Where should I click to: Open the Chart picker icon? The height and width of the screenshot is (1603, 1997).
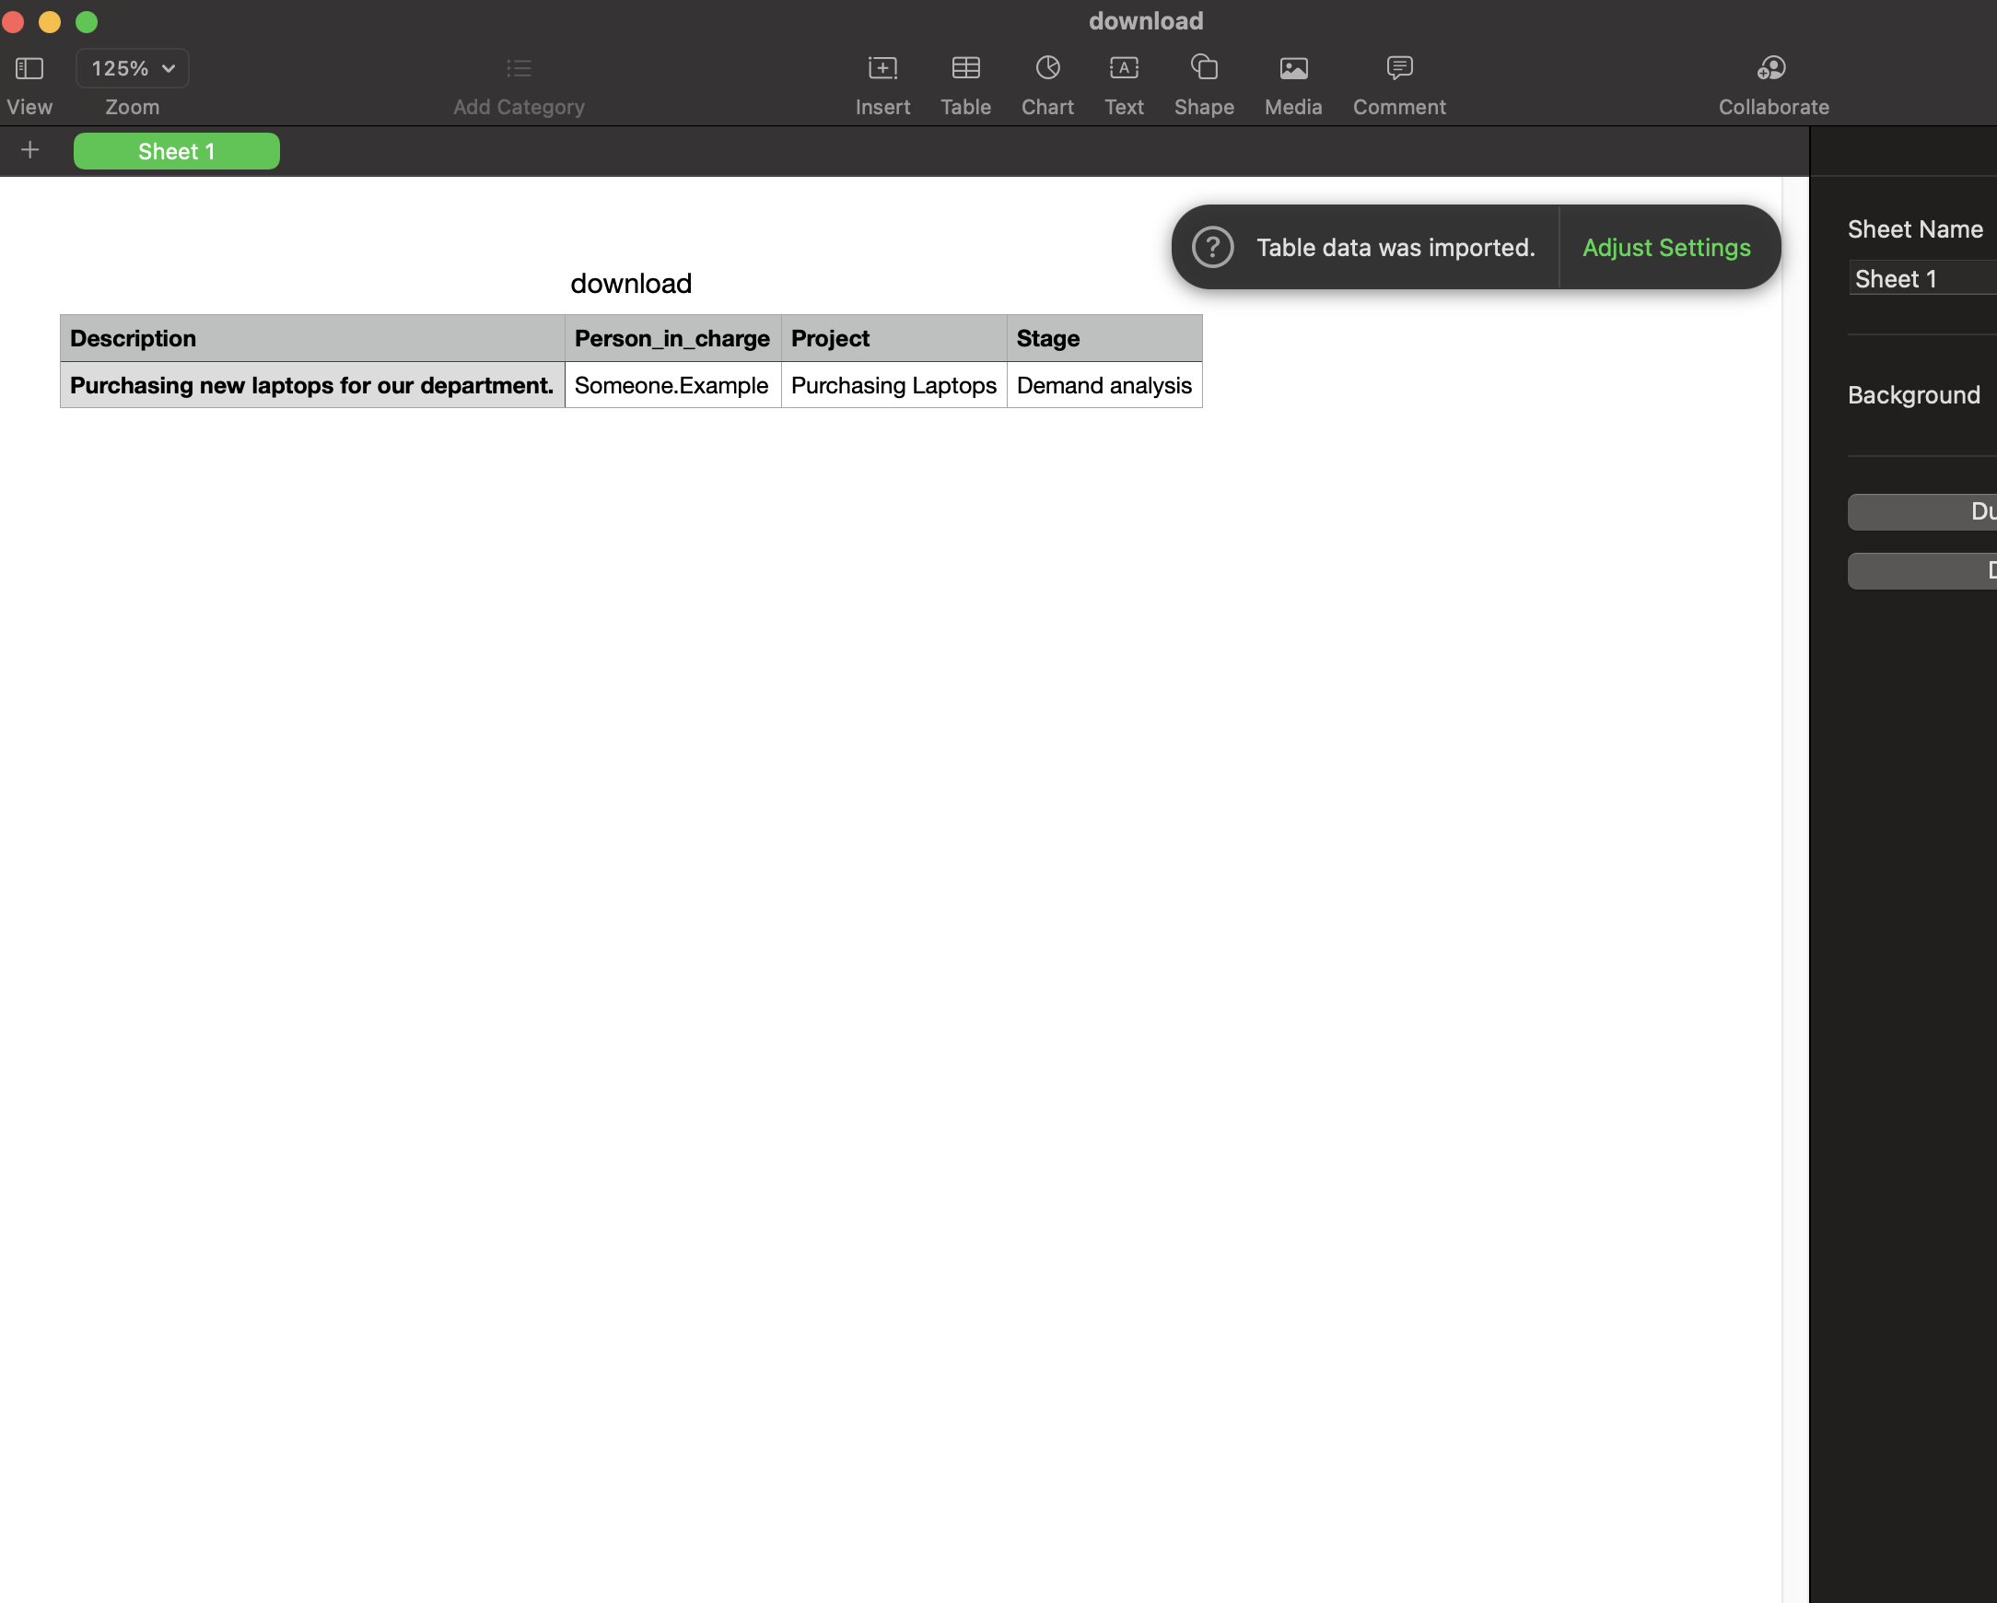coord(1046,68)
